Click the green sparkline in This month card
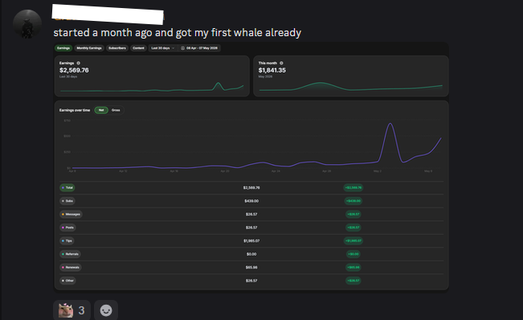Viewport: 523px width, 320px height. click(x=351, y=87)
